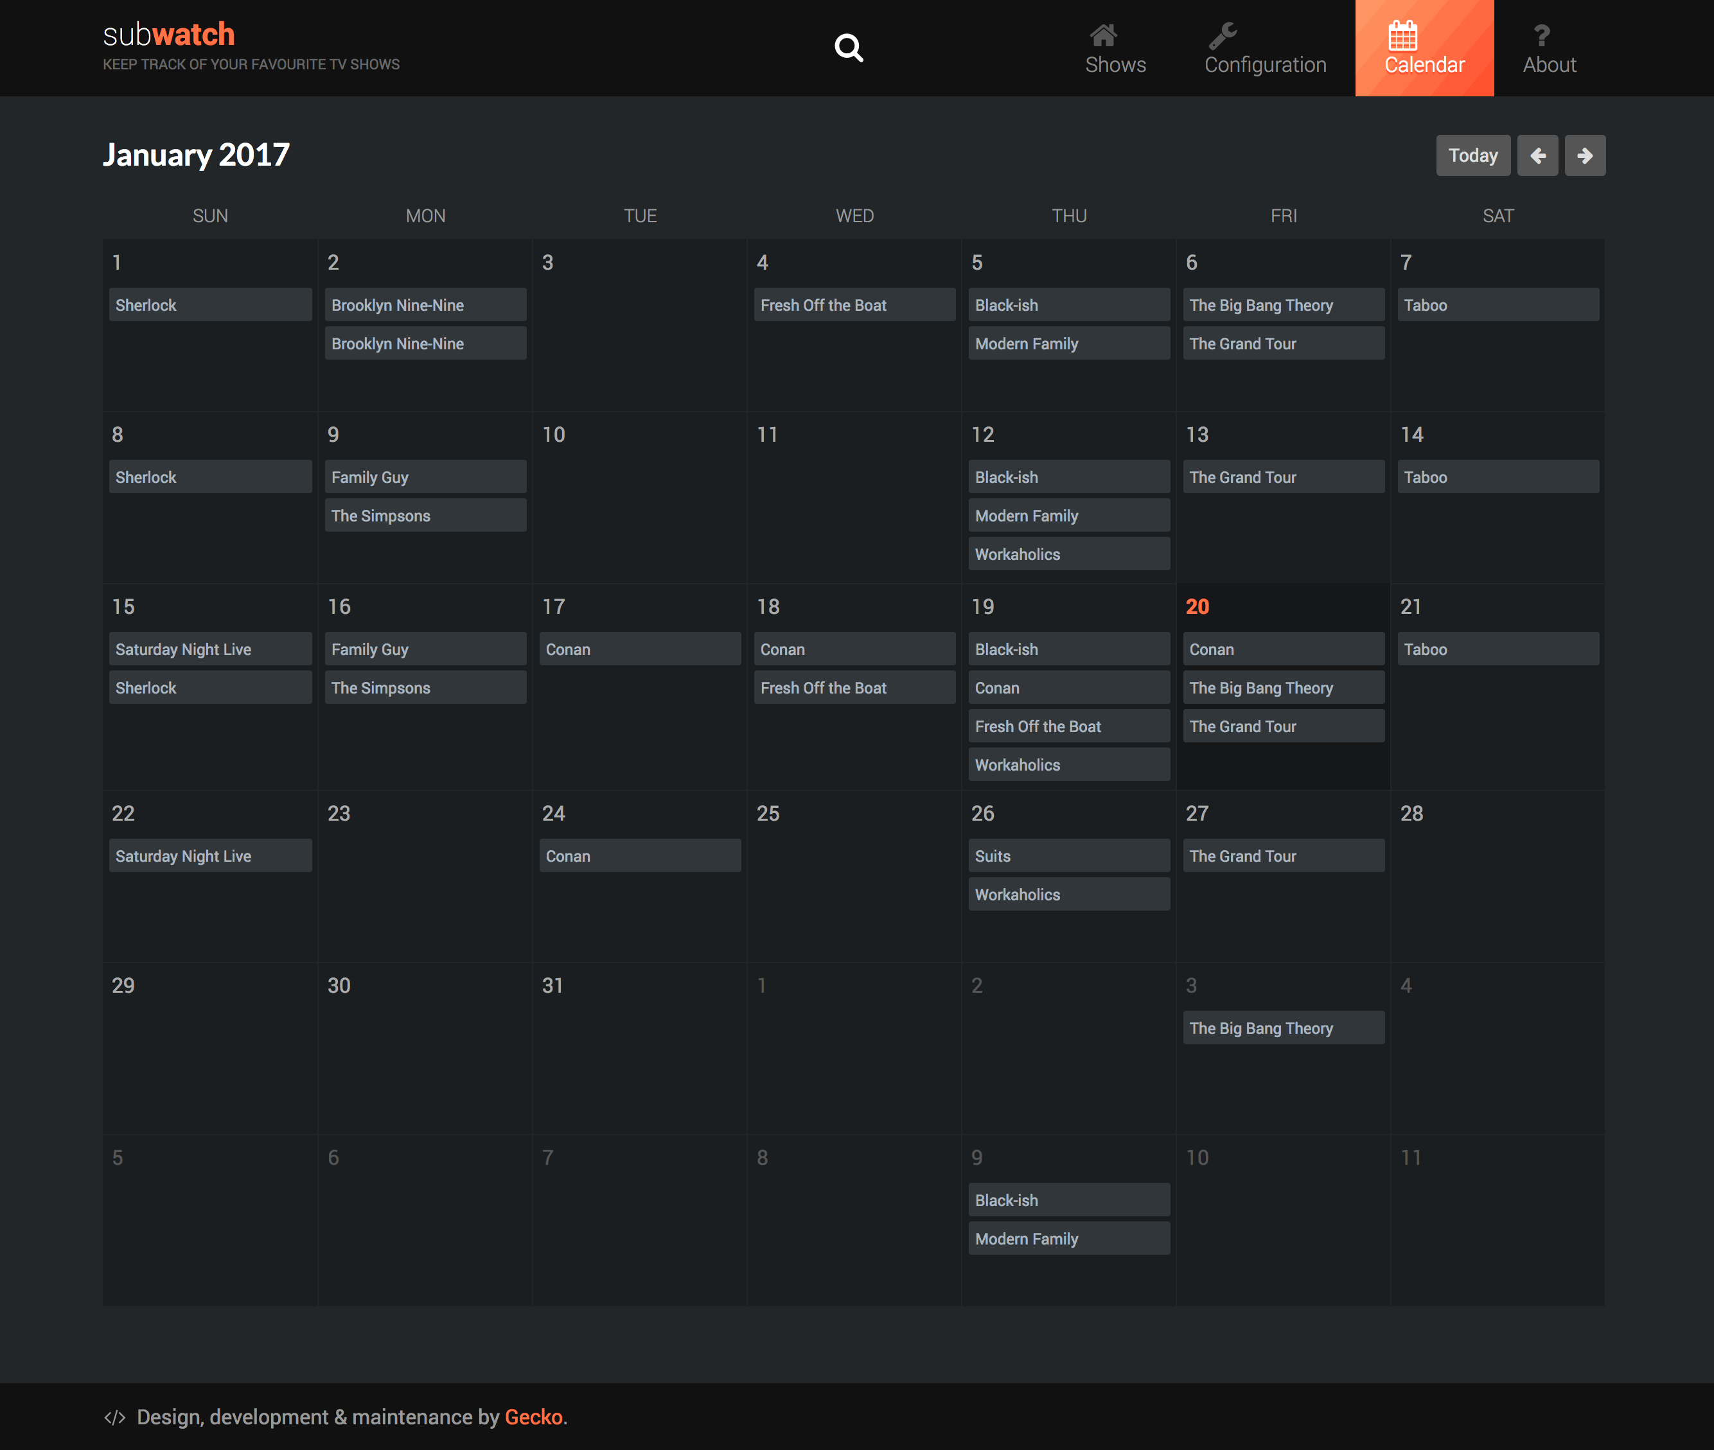1714x1450 pixels.
Task: Select Workaholics on January 12
Action: pos(1068,554)
